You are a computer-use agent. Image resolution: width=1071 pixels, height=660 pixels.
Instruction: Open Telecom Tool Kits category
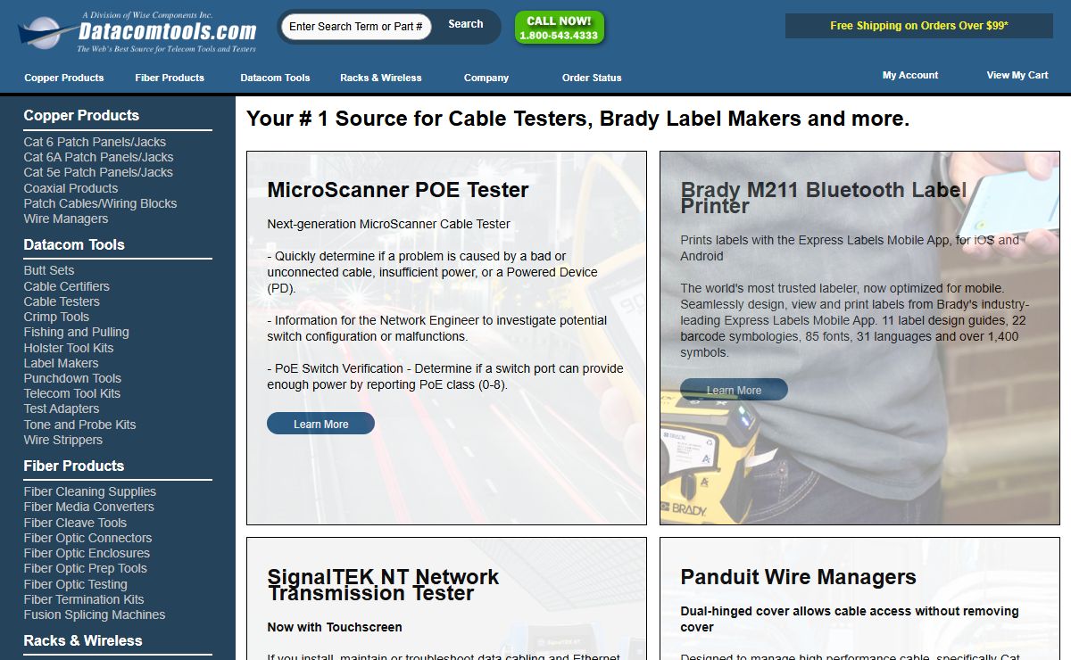71,393
